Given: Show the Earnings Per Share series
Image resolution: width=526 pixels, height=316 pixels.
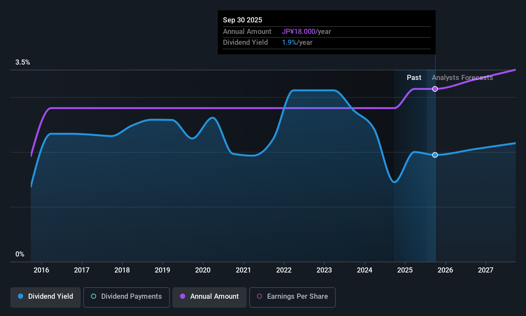Looking at the screenshot, I should 292,297.
